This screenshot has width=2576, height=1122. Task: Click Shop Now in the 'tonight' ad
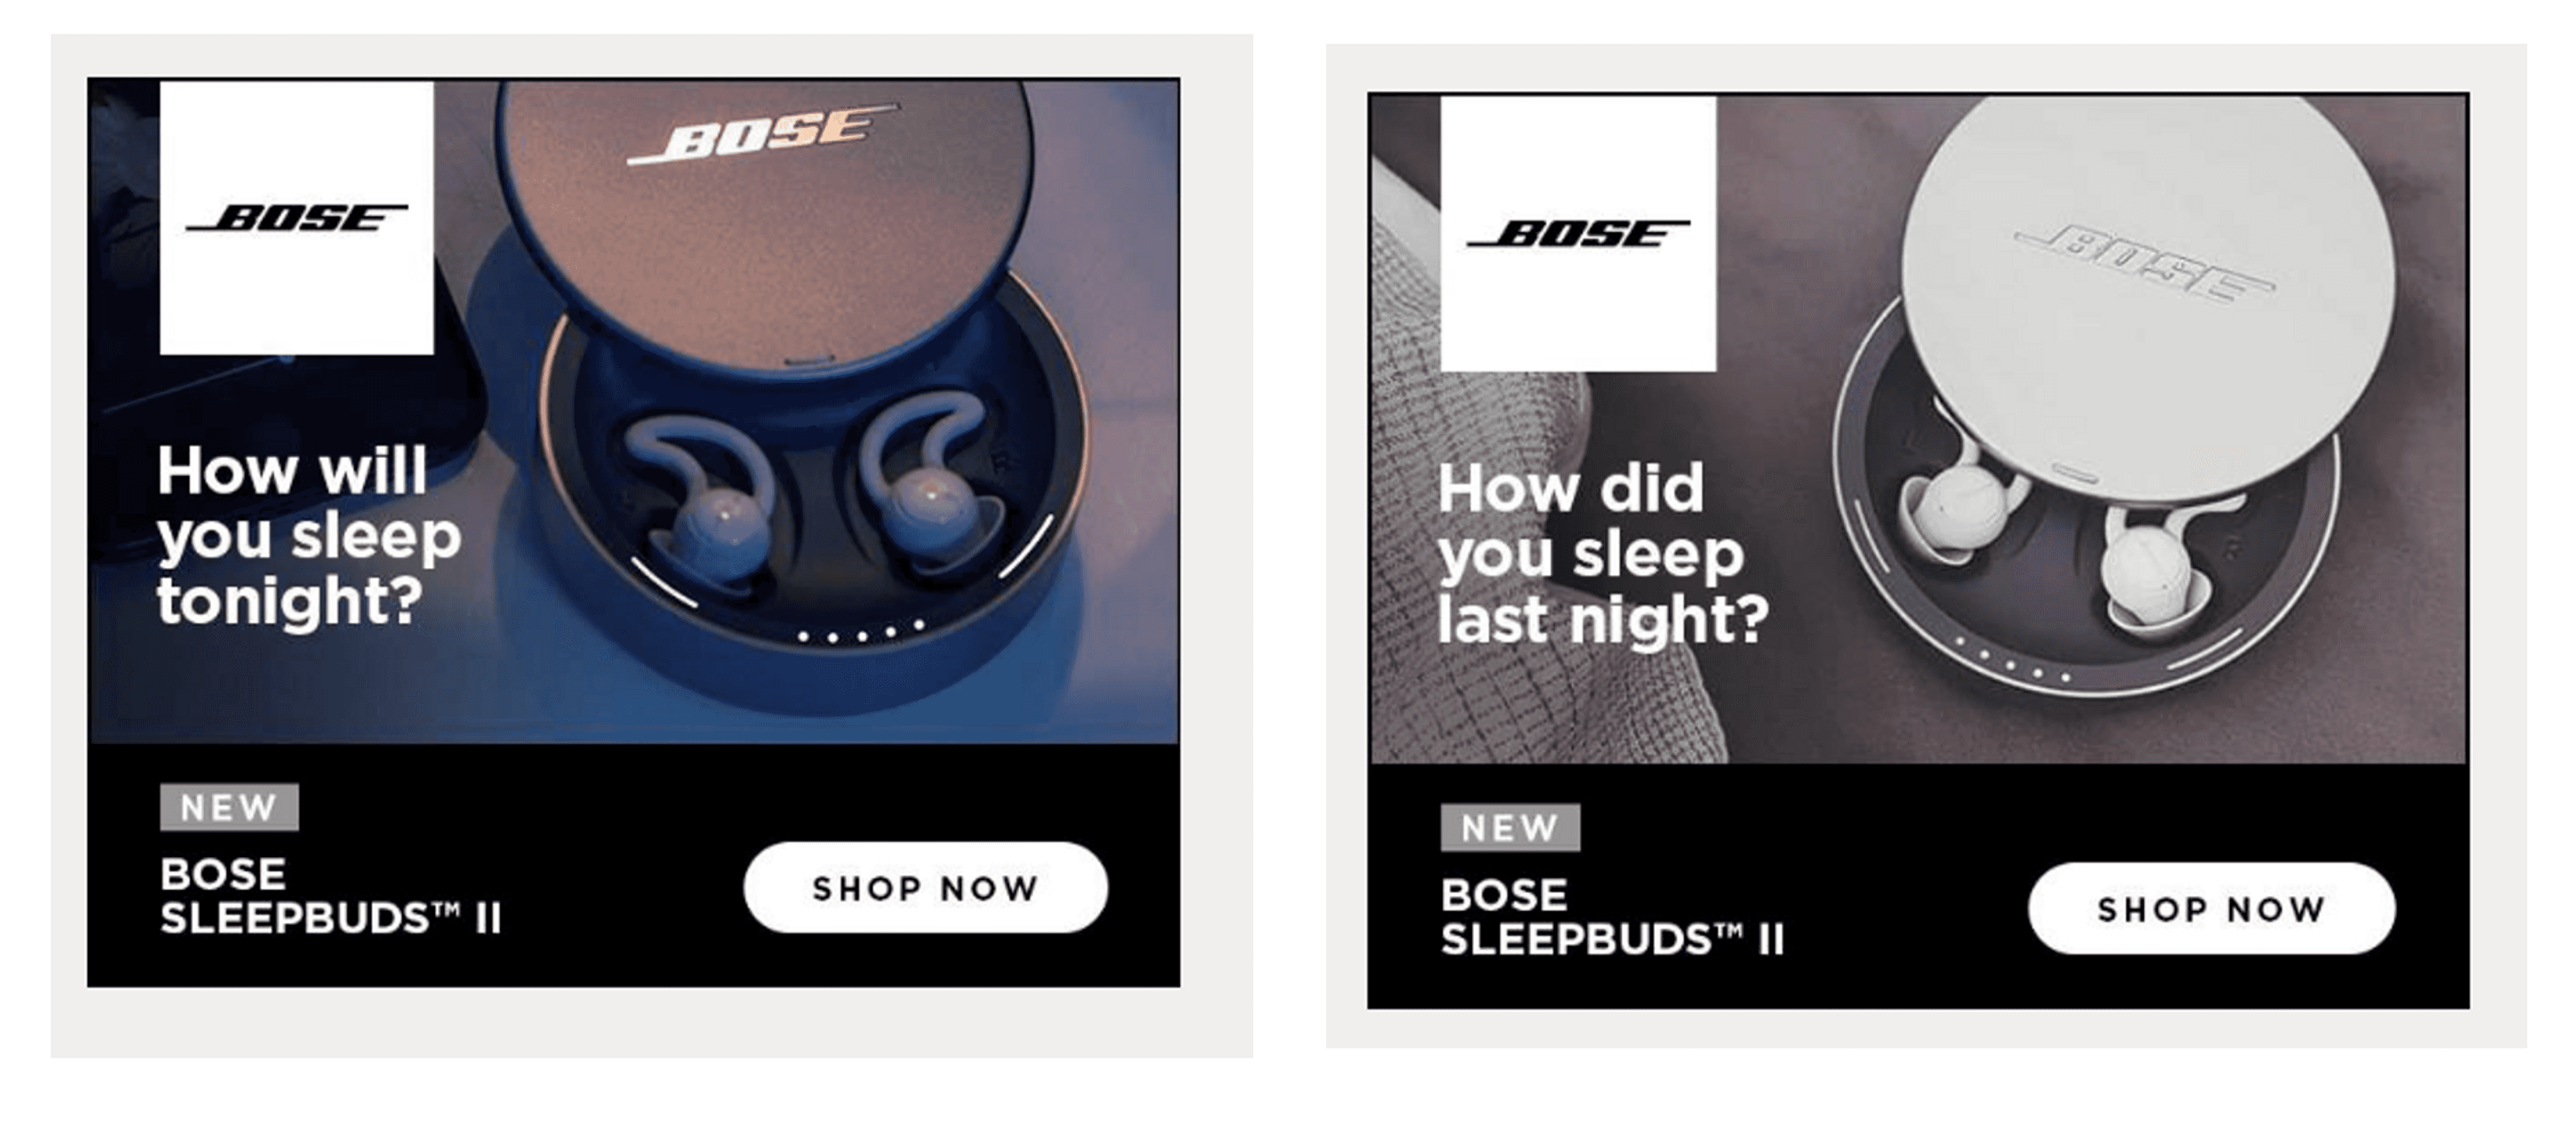(x=925, y=887)
